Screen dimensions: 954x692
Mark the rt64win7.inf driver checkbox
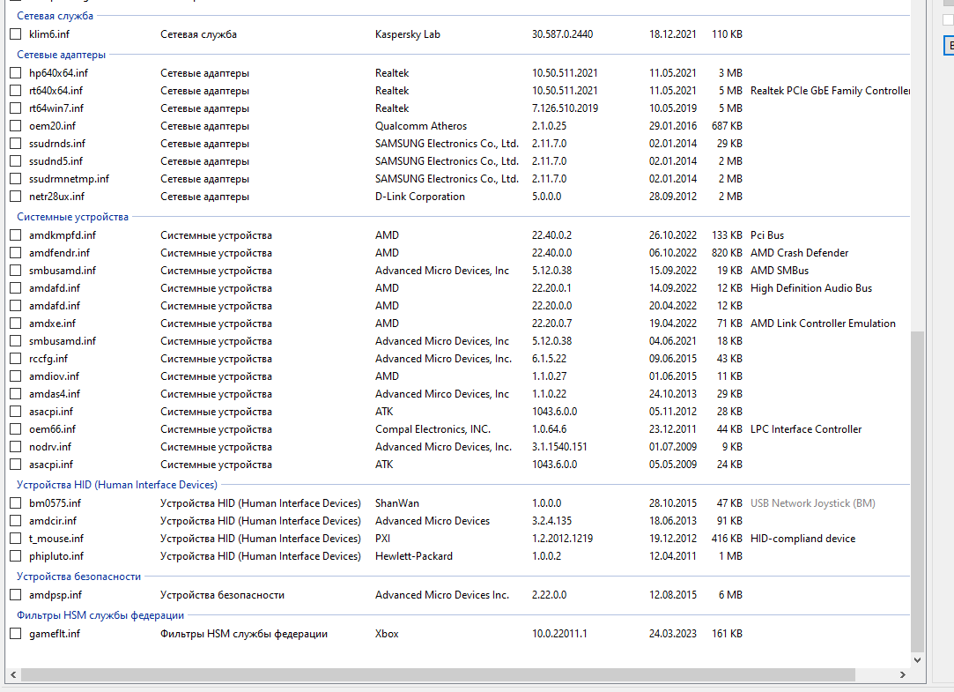(16, 108)
